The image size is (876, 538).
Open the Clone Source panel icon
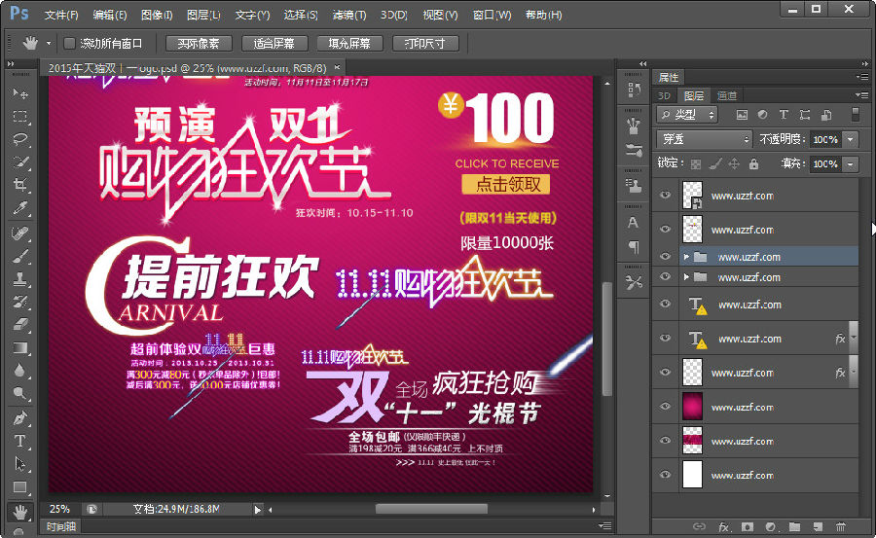pyautogui.click(x=634, y=186)
